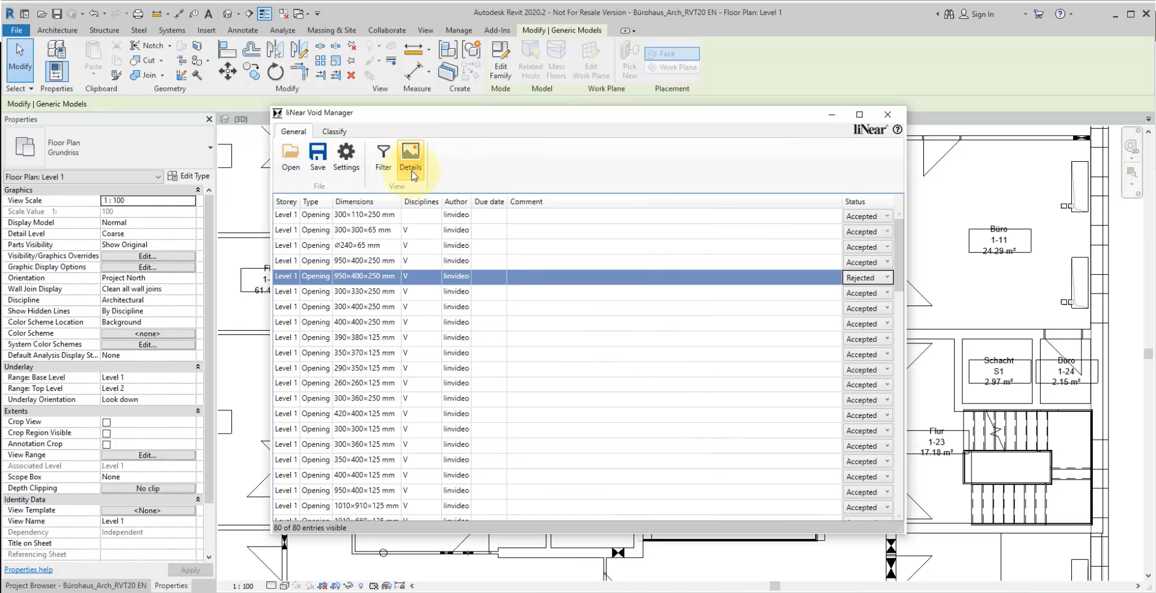
Task: Click the Edit Type button
Action: (189, 176)
